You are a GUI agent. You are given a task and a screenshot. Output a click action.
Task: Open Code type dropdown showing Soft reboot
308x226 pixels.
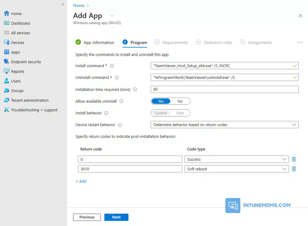coord(237,169)
